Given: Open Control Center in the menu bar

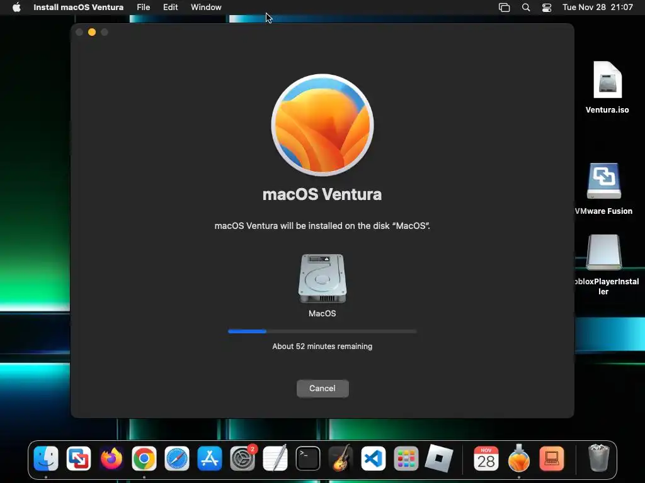Looking at the screenshot, I should (x=547, y=8).
